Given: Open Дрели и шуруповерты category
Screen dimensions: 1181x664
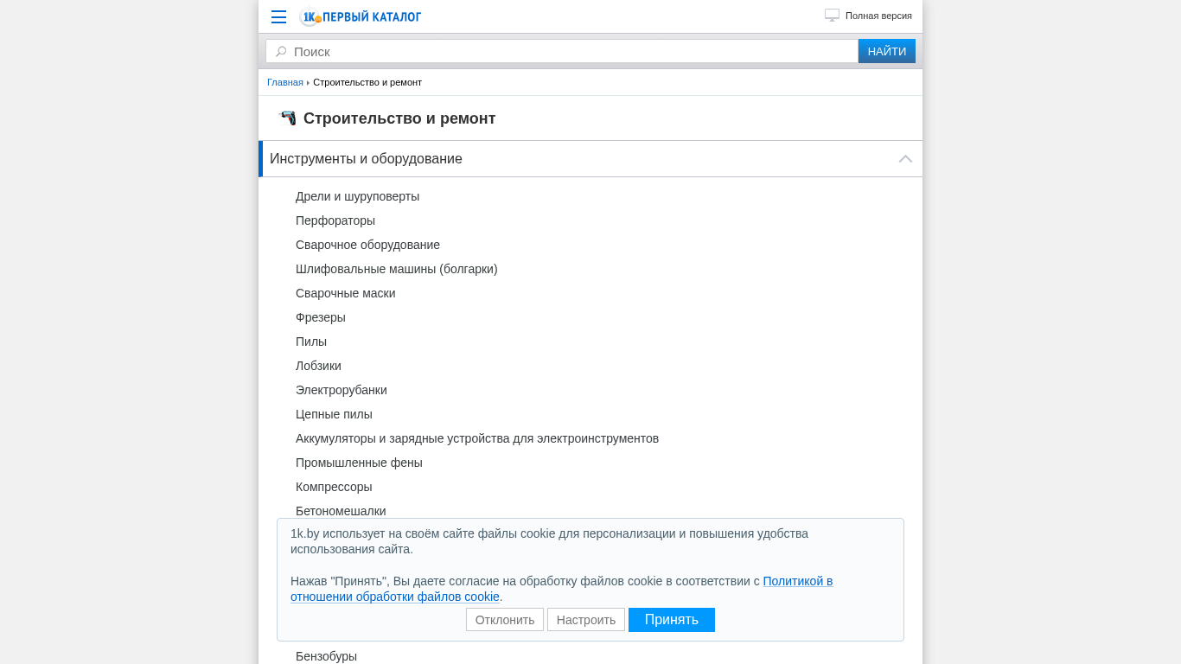Looking at the screenshot, I should 357,196.
